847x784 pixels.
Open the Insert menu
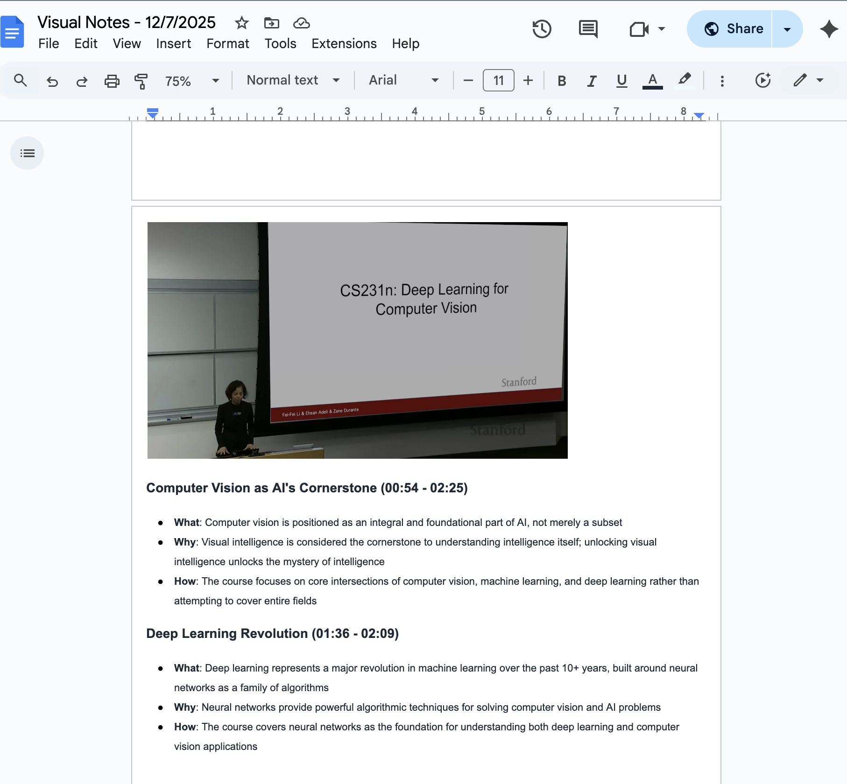click(173, 43)
